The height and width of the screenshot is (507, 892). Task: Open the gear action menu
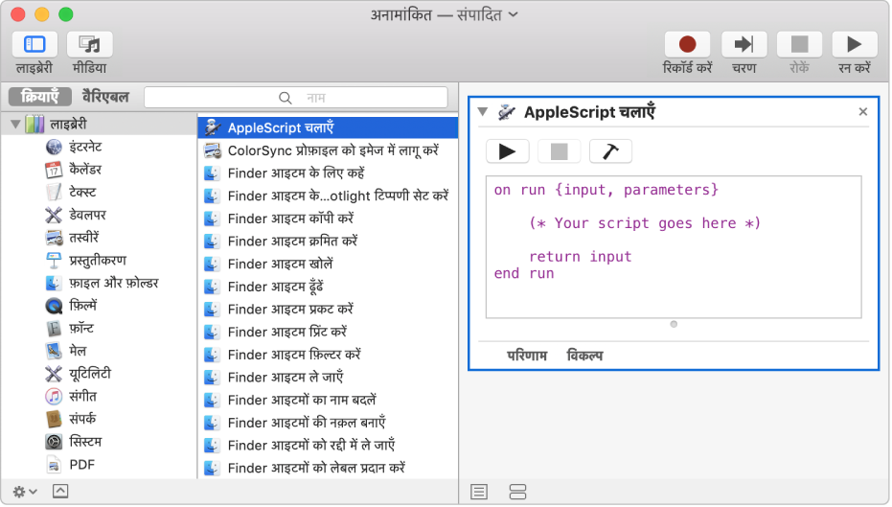pos(25,492)
